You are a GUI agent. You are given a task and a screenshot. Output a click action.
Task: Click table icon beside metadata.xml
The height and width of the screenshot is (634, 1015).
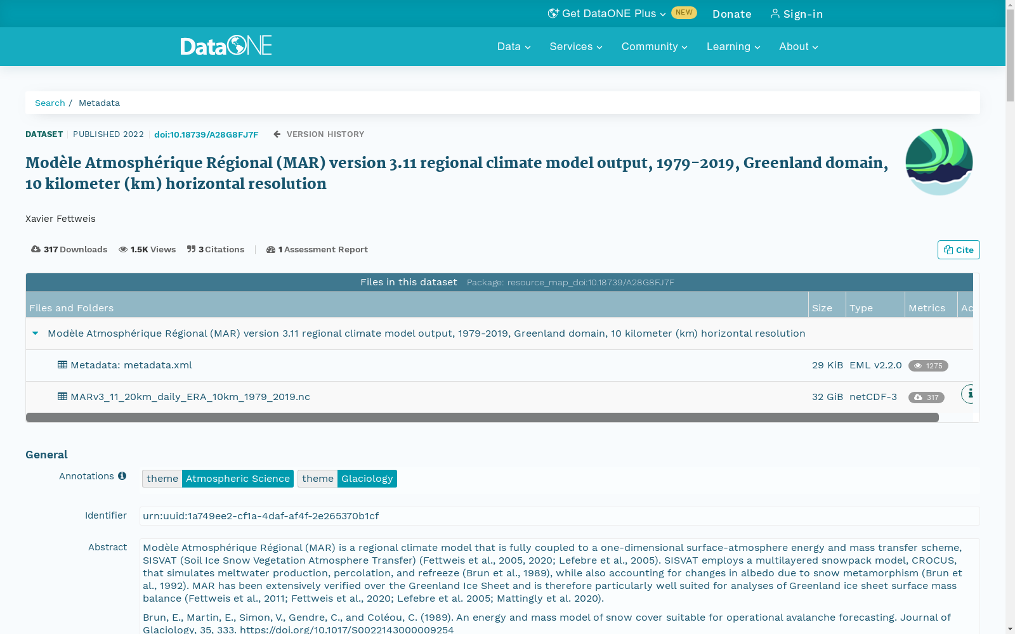coord(62,365)
